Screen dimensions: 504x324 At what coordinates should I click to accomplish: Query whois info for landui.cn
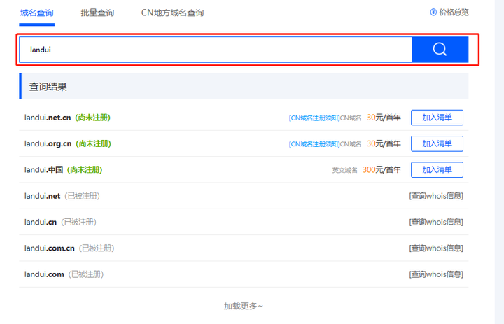436,222
